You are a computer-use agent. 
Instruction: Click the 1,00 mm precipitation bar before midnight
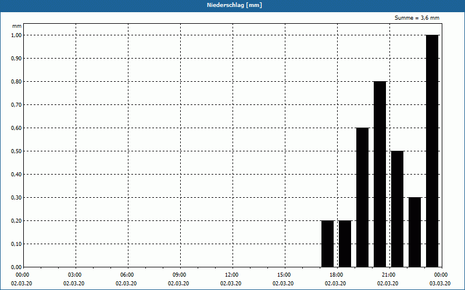point(432,151)
